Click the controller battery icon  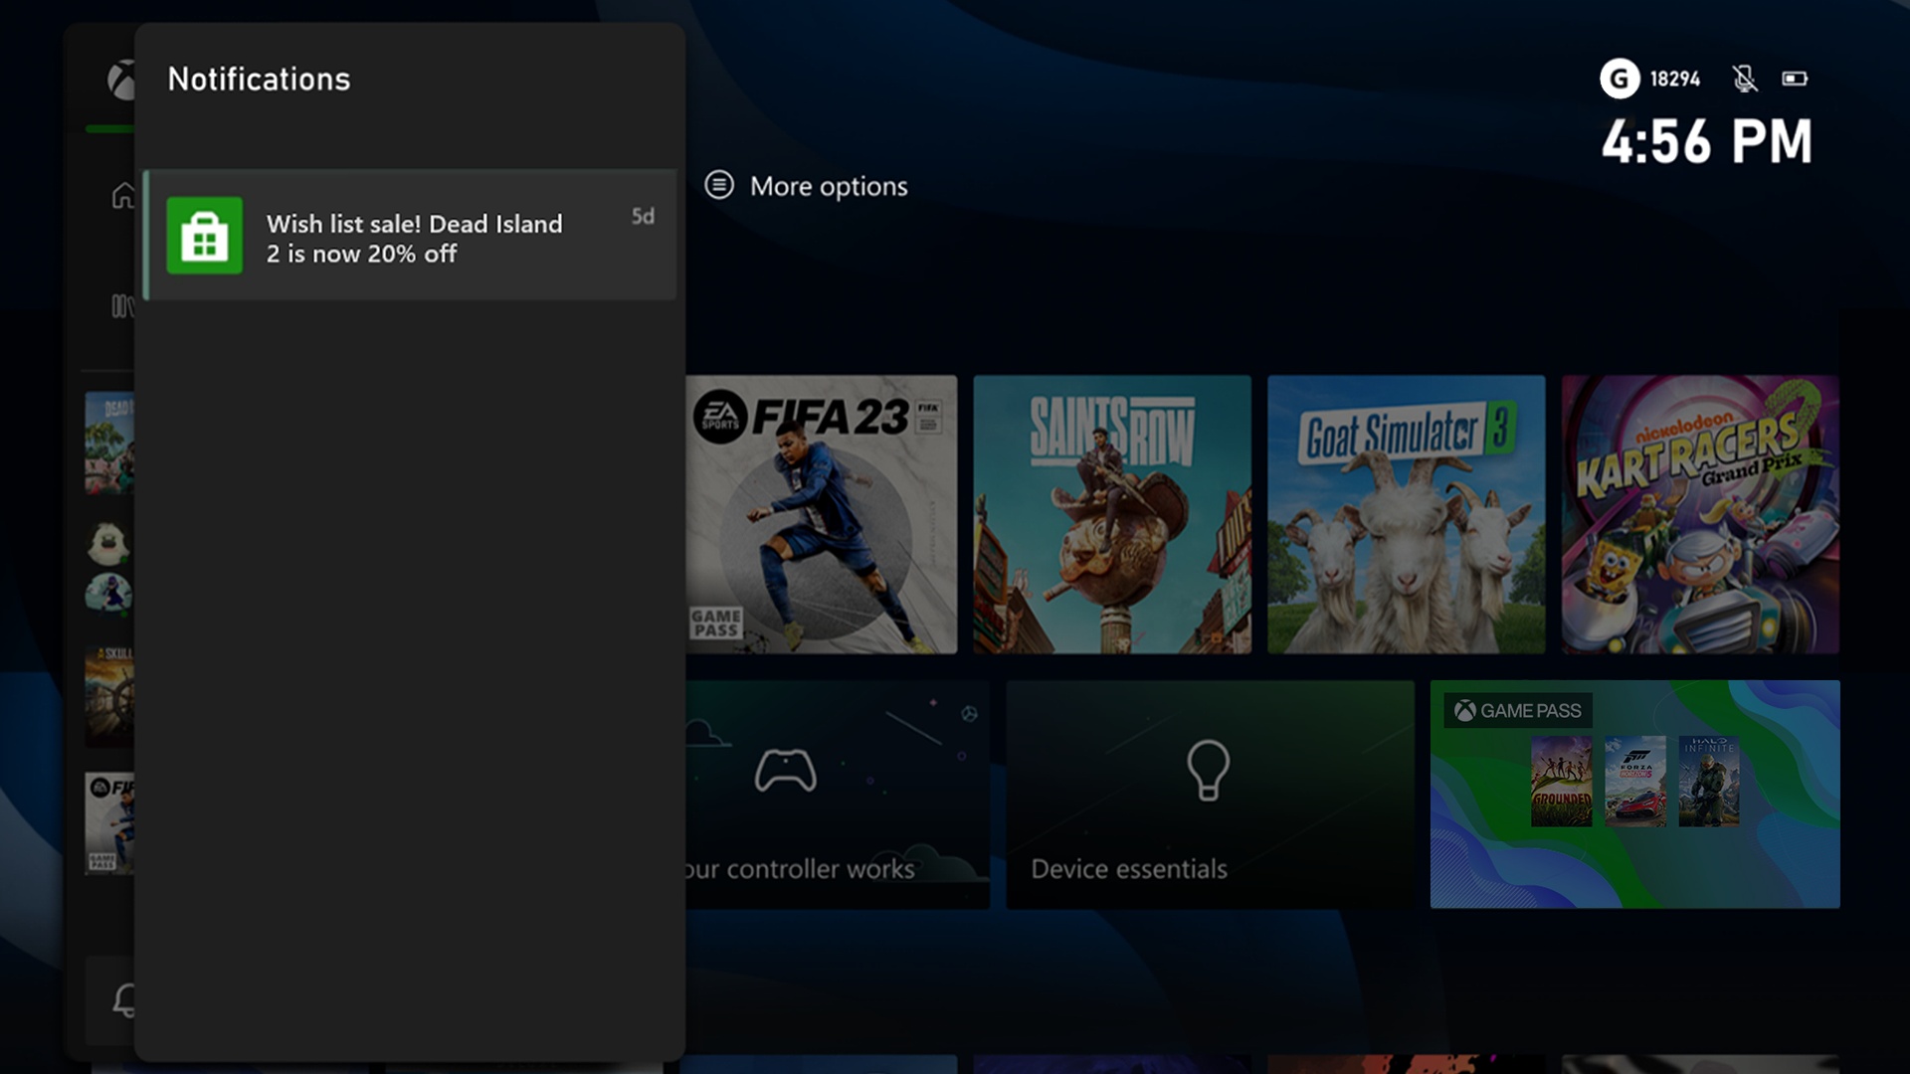click(1795, 79)
